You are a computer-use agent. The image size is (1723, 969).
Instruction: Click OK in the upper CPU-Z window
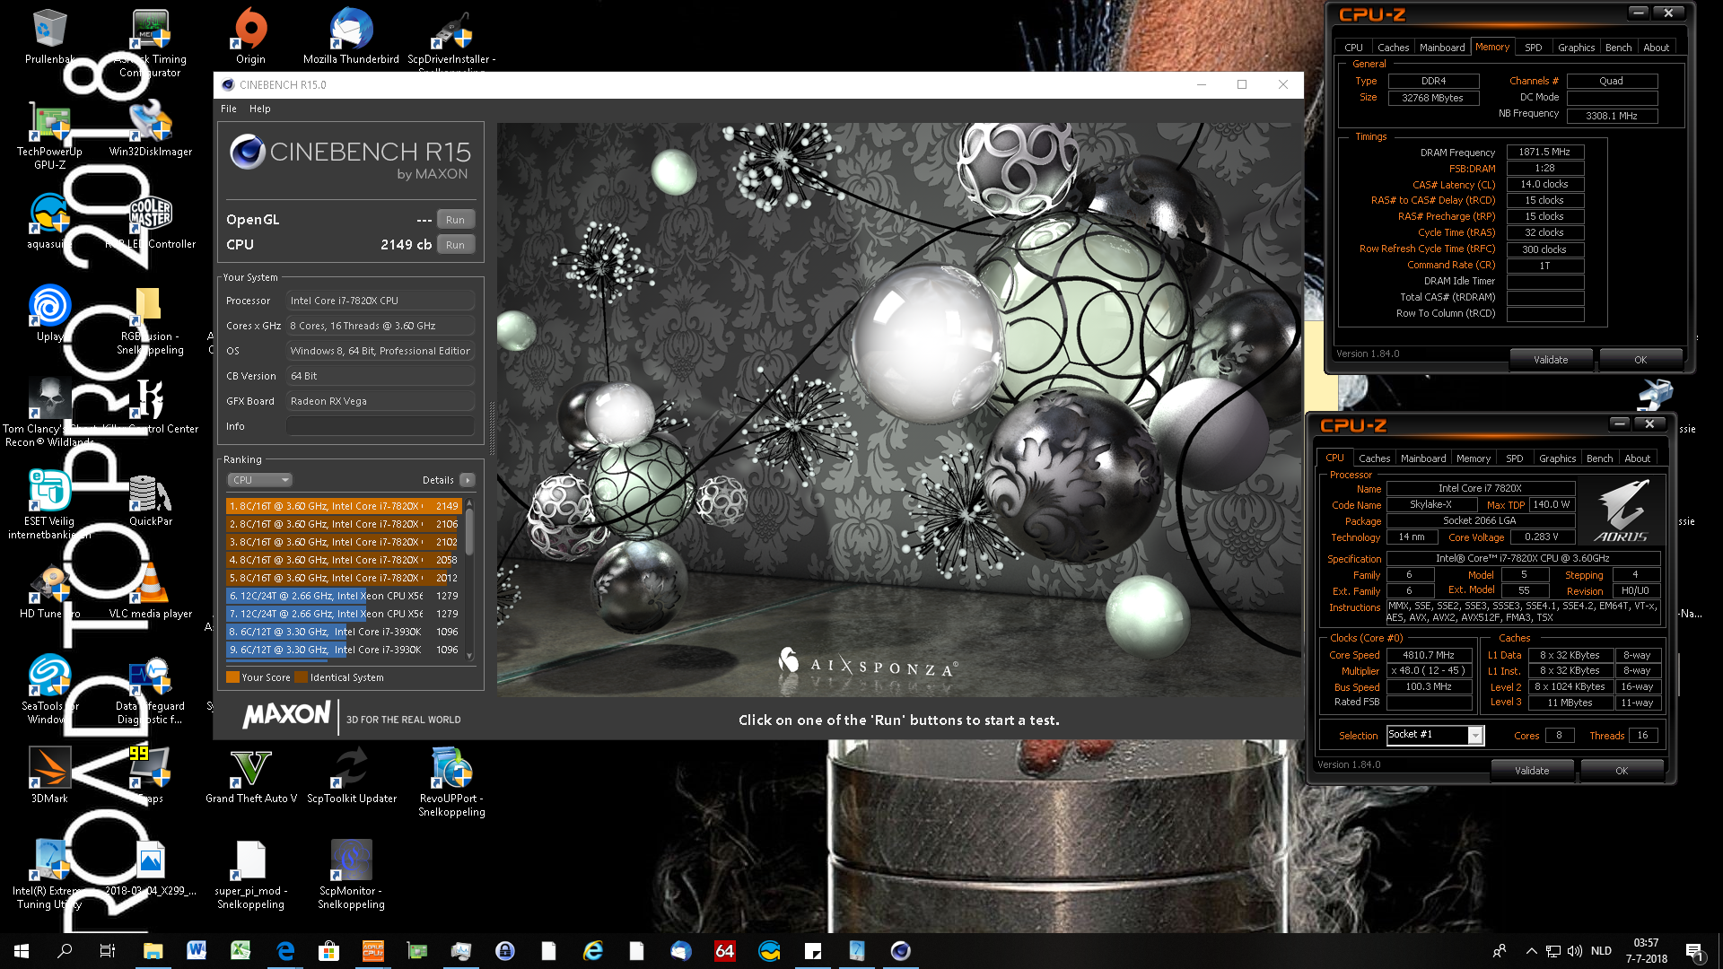click(x=1640, y=360)
